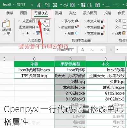Select column C header
Image resolution: width=127 pixels, height=128 pixels.
tap(70, 59)
